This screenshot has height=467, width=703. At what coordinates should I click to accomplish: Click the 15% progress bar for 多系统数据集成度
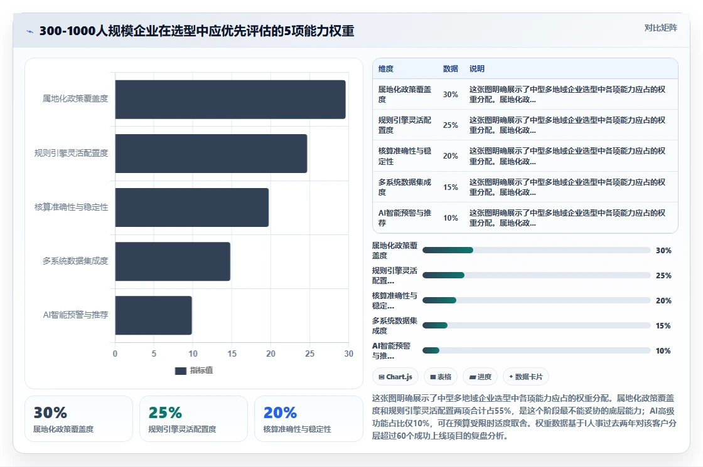pyautogui.click(x=537, y=325)
